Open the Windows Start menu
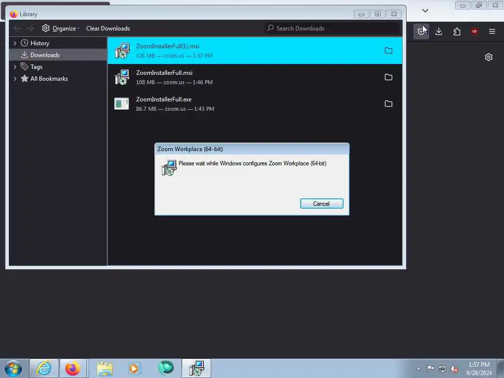Image resolution: width=504 pixels, height=378 pixels. coord(13,368)
